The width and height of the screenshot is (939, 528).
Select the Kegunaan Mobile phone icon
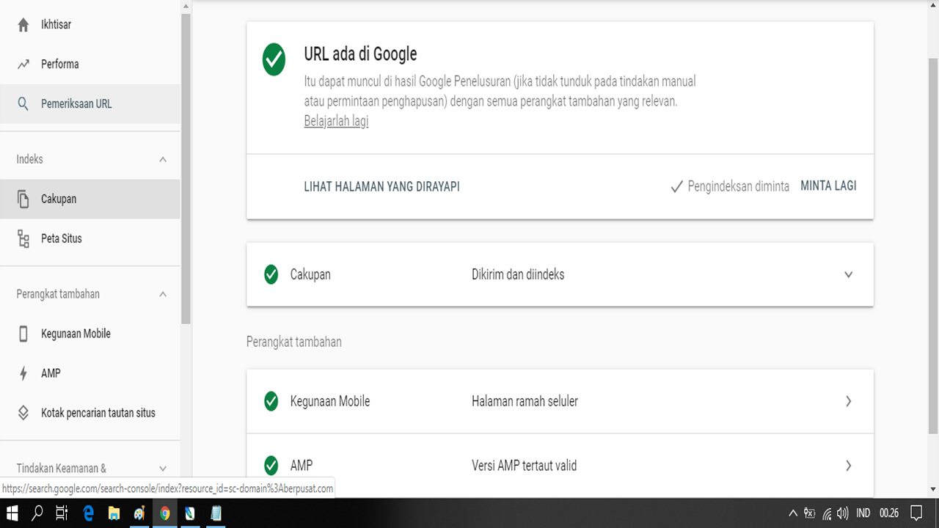pos(23,333)
